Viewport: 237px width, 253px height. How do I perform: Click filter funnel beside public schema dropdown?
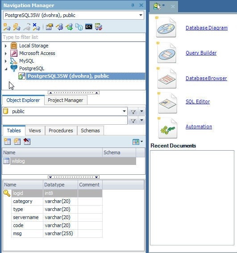[133, 112]
